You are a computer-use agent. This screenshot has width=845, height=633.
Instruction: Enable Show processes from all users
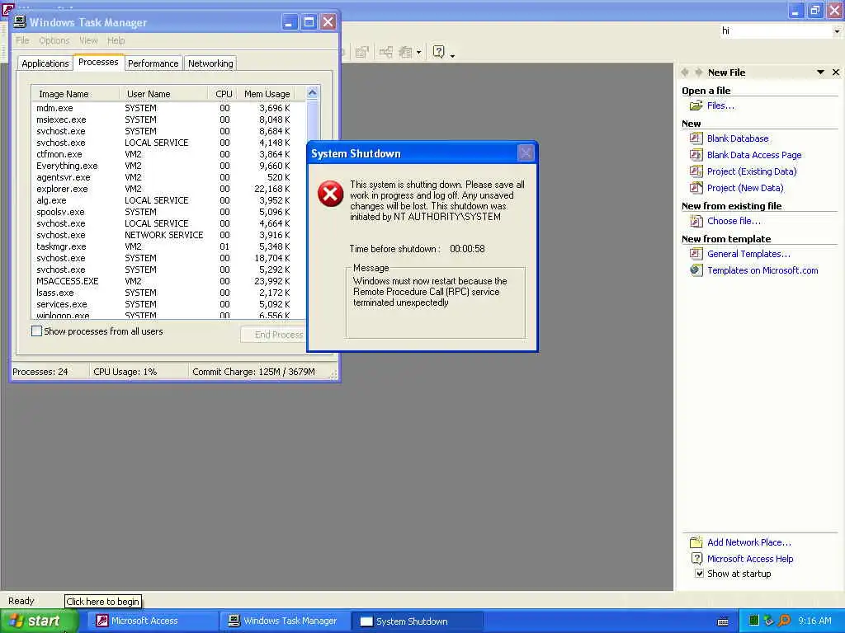click(x=36, y=331)
